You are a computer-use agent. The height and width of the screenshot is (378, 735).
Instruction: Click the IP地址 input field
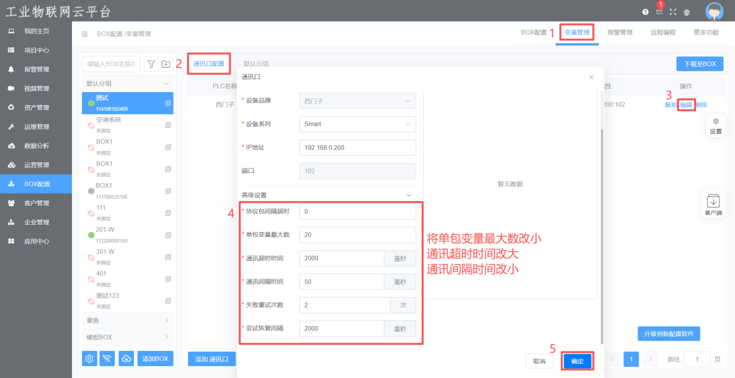coord(357,147)
